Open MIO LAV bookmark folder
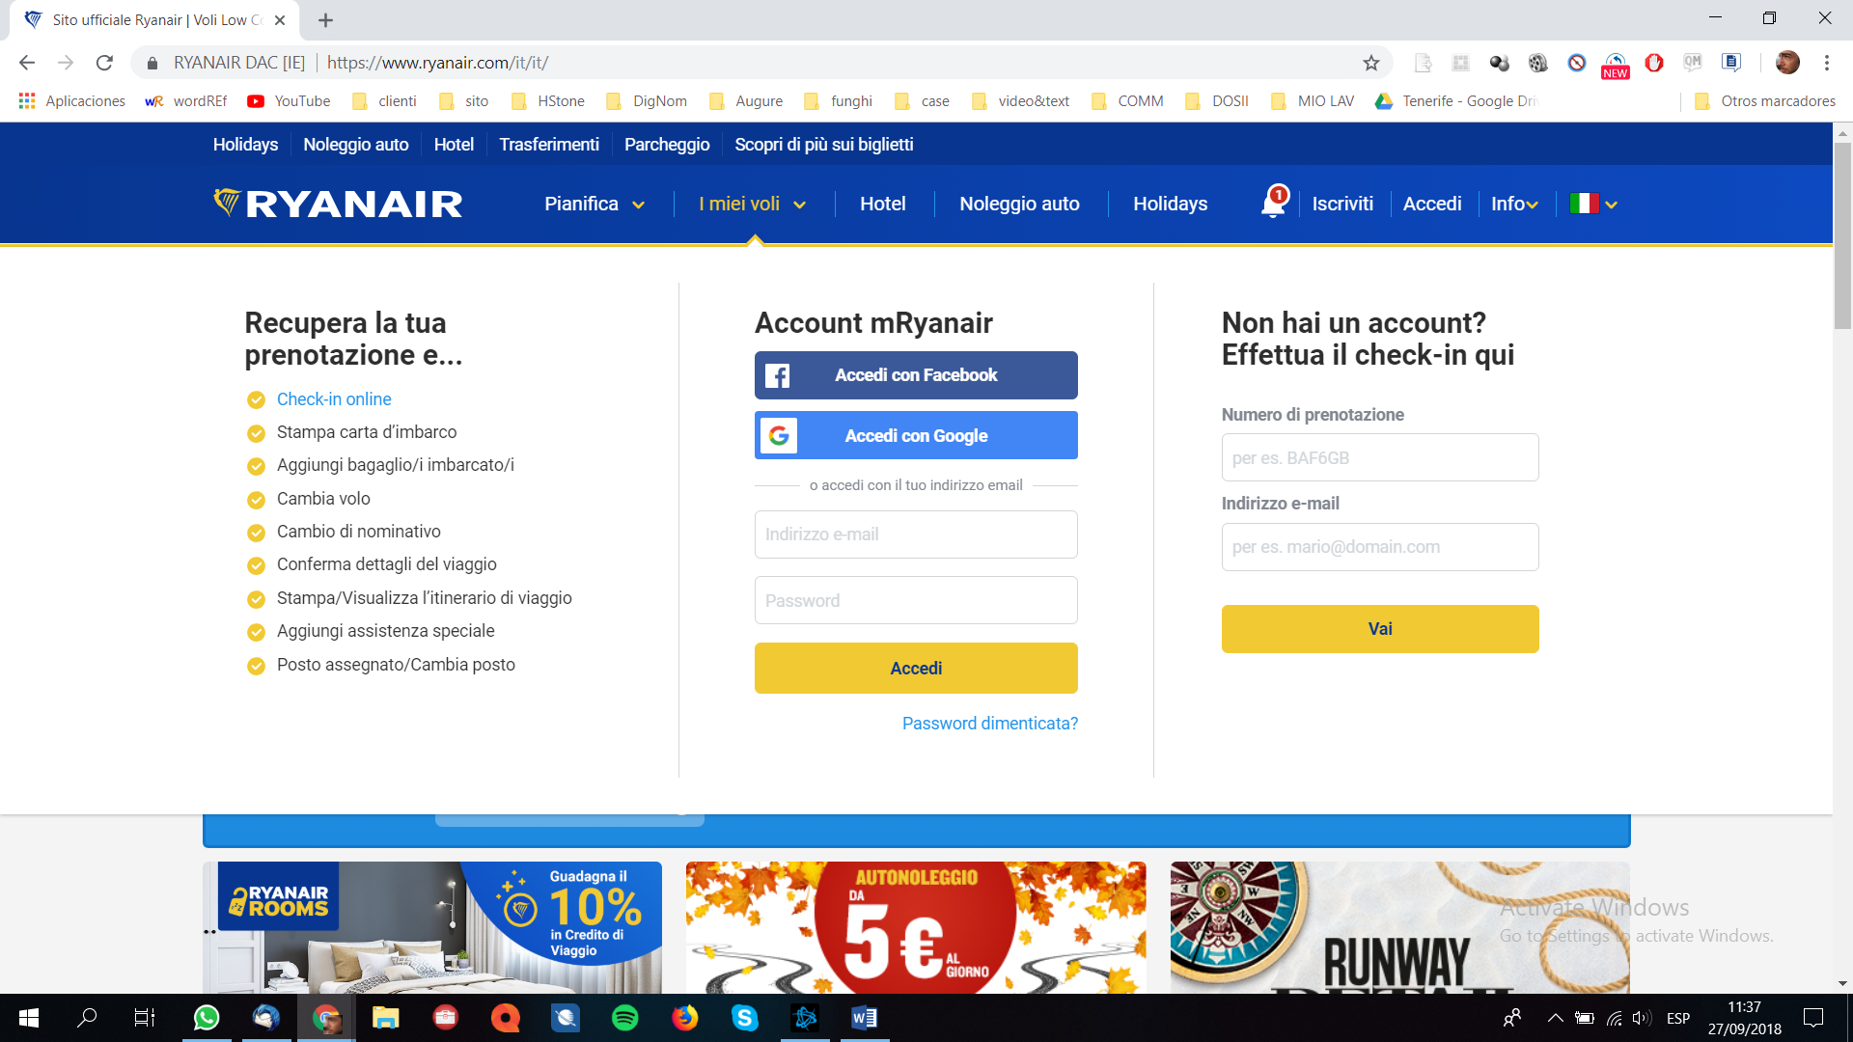Viewport: 1853px width, 1042px height. [1313, 101]
